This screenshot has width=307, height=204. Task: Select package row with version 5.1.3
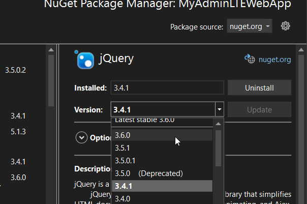tap(18, 132)
